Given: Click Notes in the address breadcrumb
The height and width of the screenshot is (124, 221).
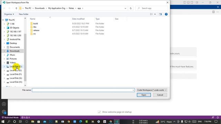Looking at the screenshot, I should [x=71, y=8].
